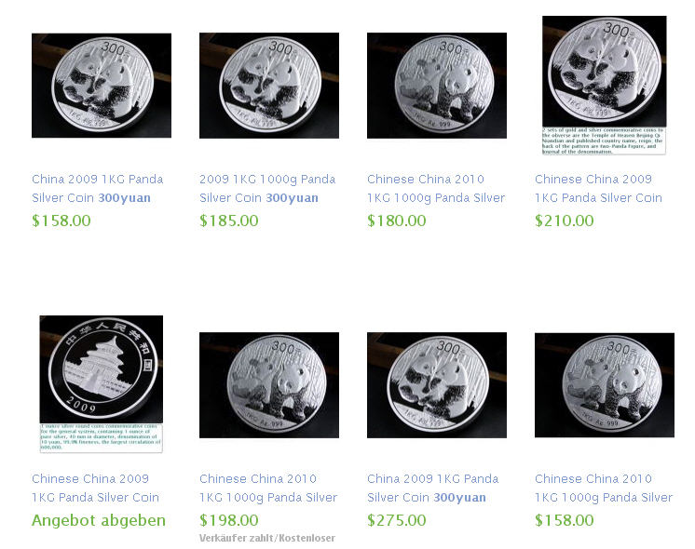Select the $275.00 price
The height and width of the screenshot is (549, 695).
coord(397,520)
